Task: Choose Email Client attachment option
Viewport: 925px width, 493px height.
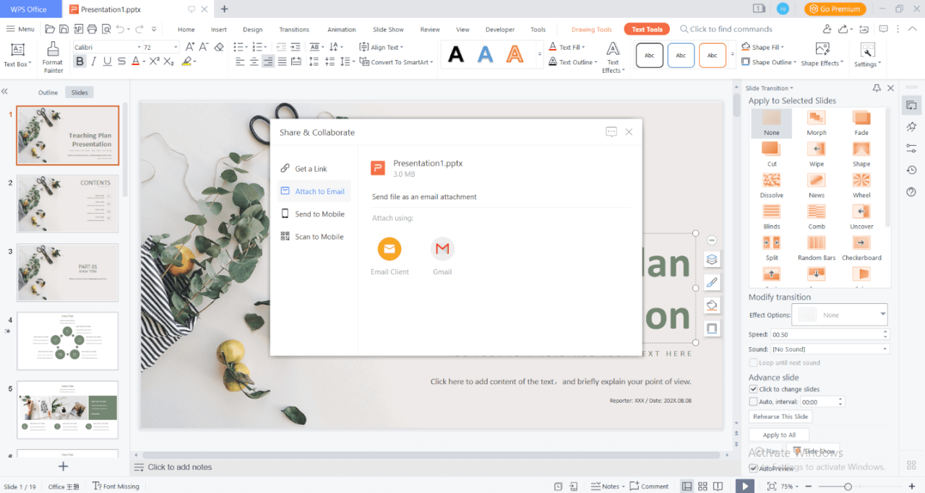Action: point(390,250)
